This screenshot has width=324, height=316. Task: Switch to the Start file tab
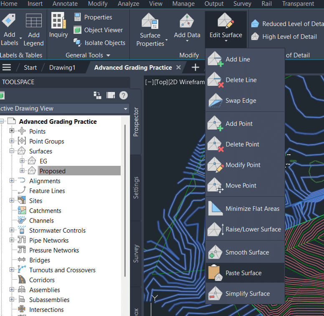(x=30, y=68)
